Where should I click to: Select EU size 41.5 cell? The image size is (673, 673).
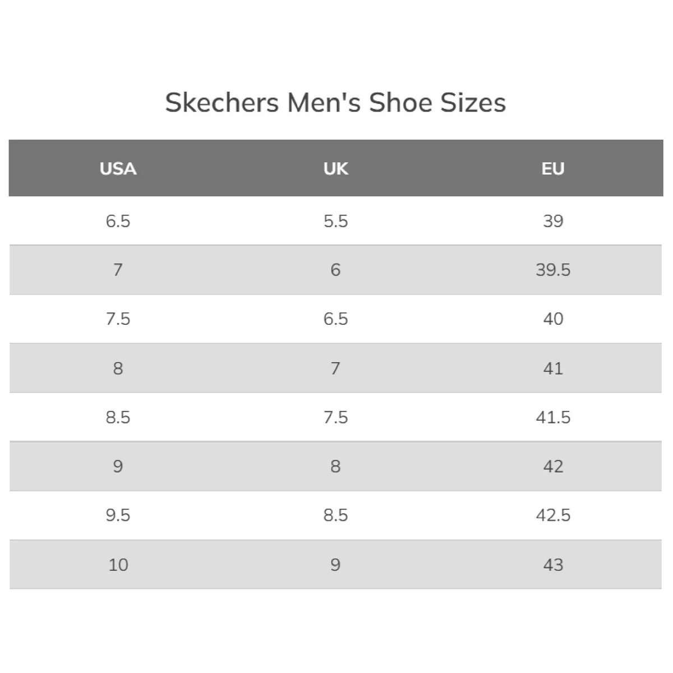point(553,417)
